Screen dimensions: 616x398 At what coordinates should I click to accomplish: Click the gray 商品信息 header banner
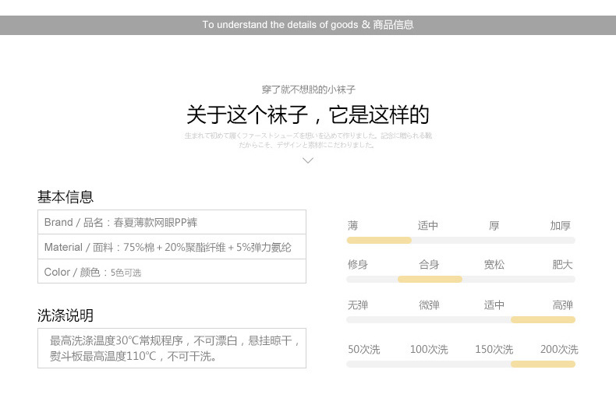click(308, 25)
